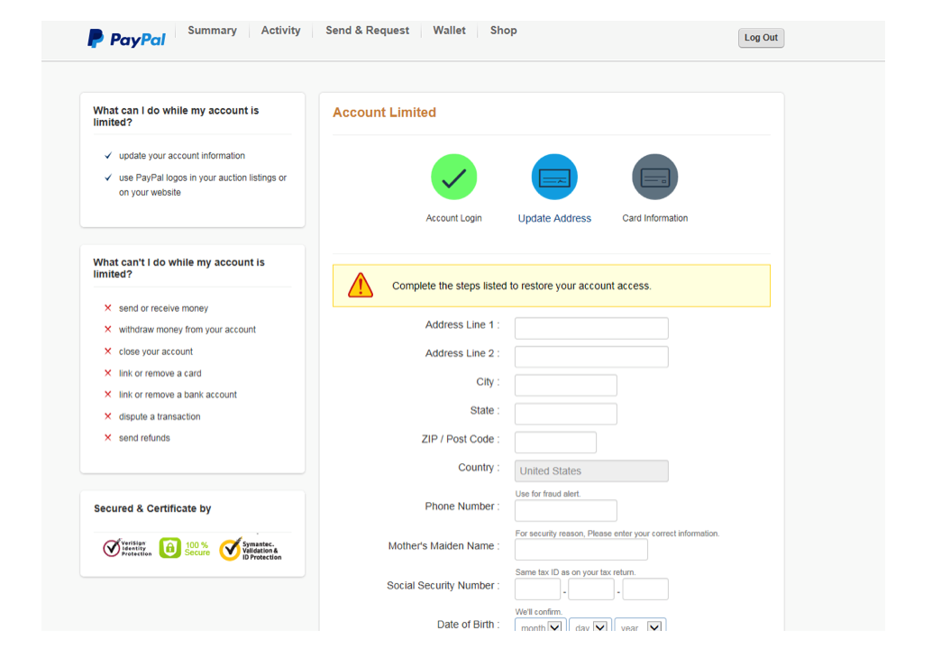Click the red warning triangle icon
This screenshot has height=648, width=932.
361,286
